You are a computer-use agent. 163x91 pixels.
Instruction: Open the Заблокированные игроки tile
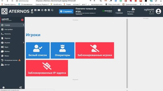95,50
